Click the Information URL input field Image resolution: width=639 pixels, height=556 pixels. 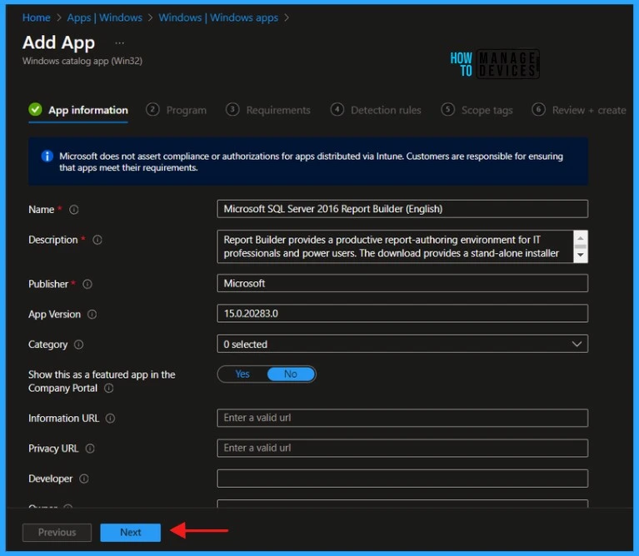402,418
